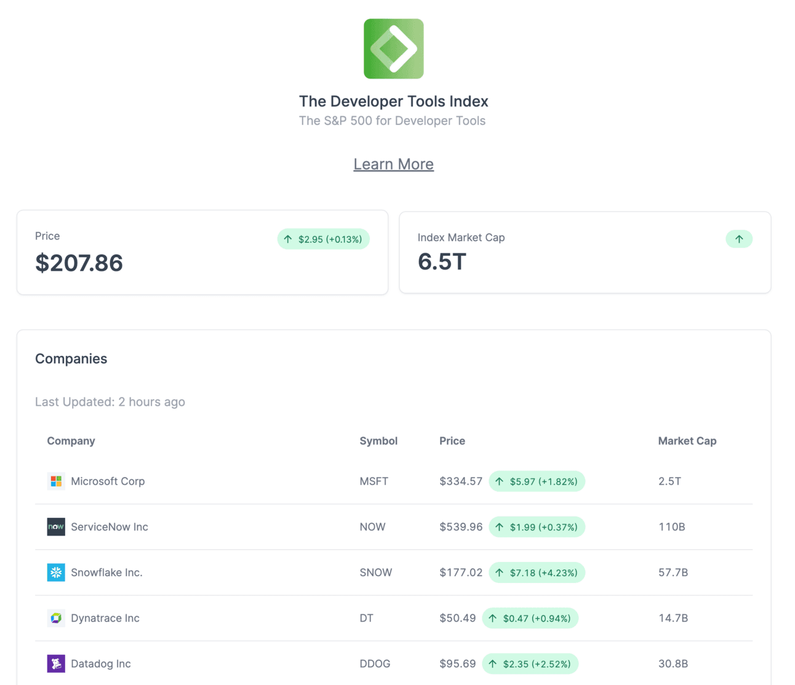Click the Index Market Cap label

[461, 237]
